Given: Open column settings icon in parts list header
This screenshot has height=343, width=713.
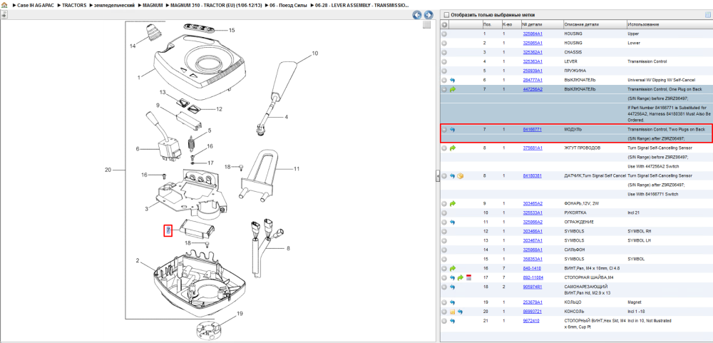Looking at the screenshot, I should coord(707,14).
